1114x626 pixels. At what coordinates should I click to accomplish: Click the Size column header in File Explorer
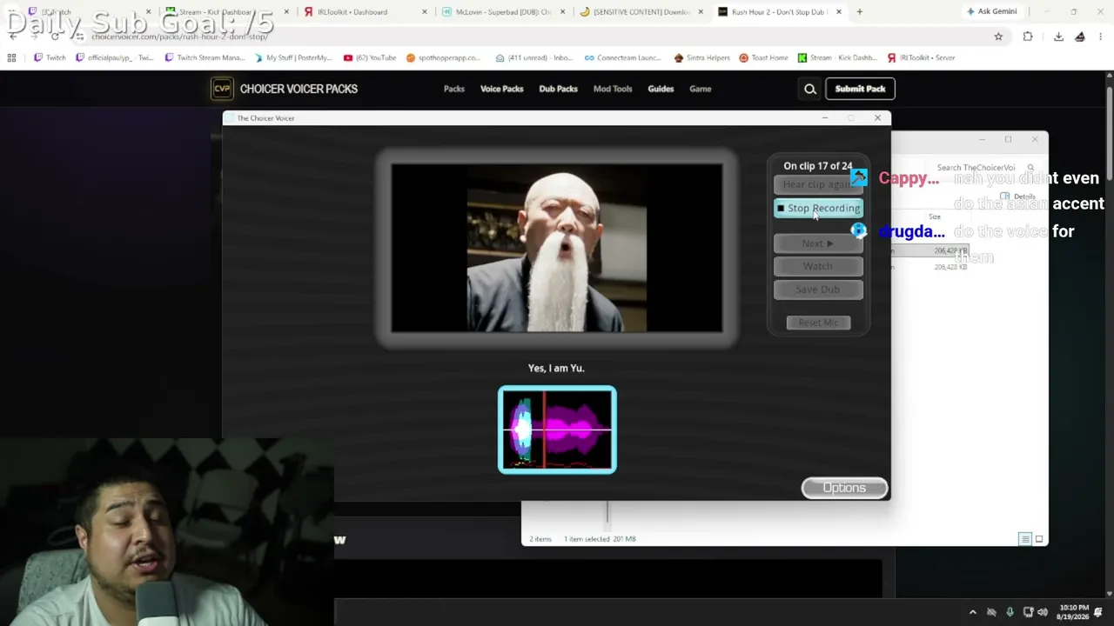935,216
